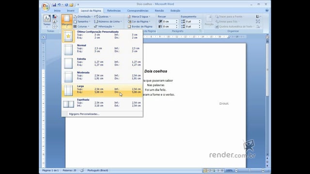
Task: Open the Marca D'água dropdown
Action: coord(139,16)
